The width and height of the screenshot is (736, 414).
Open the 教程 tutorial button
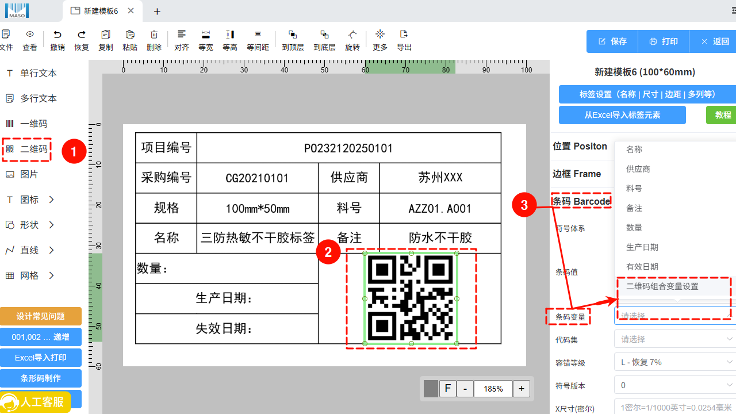[721, 115]
